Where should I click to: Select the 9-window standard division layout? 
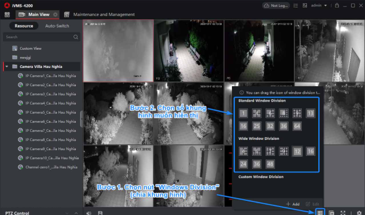(297, 113)
